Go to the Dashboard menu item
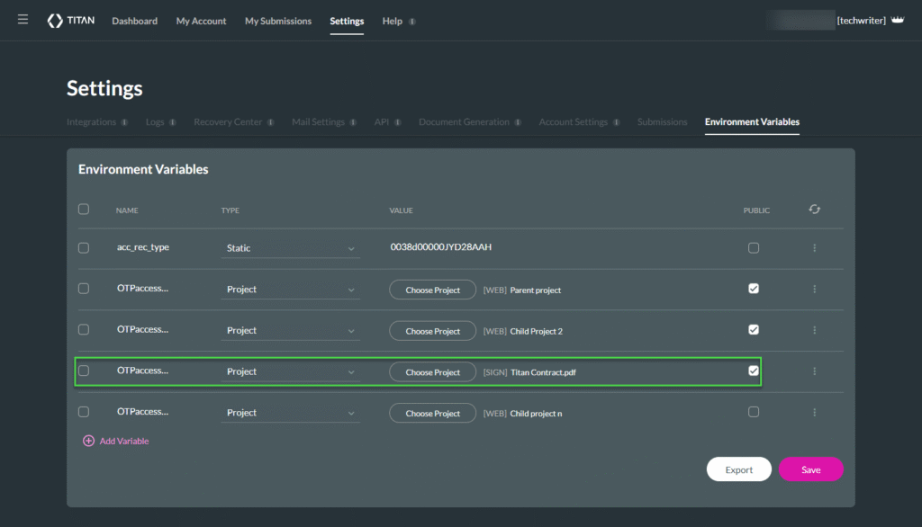The height and width of the screenshot is (527, 922). point(134,21)
